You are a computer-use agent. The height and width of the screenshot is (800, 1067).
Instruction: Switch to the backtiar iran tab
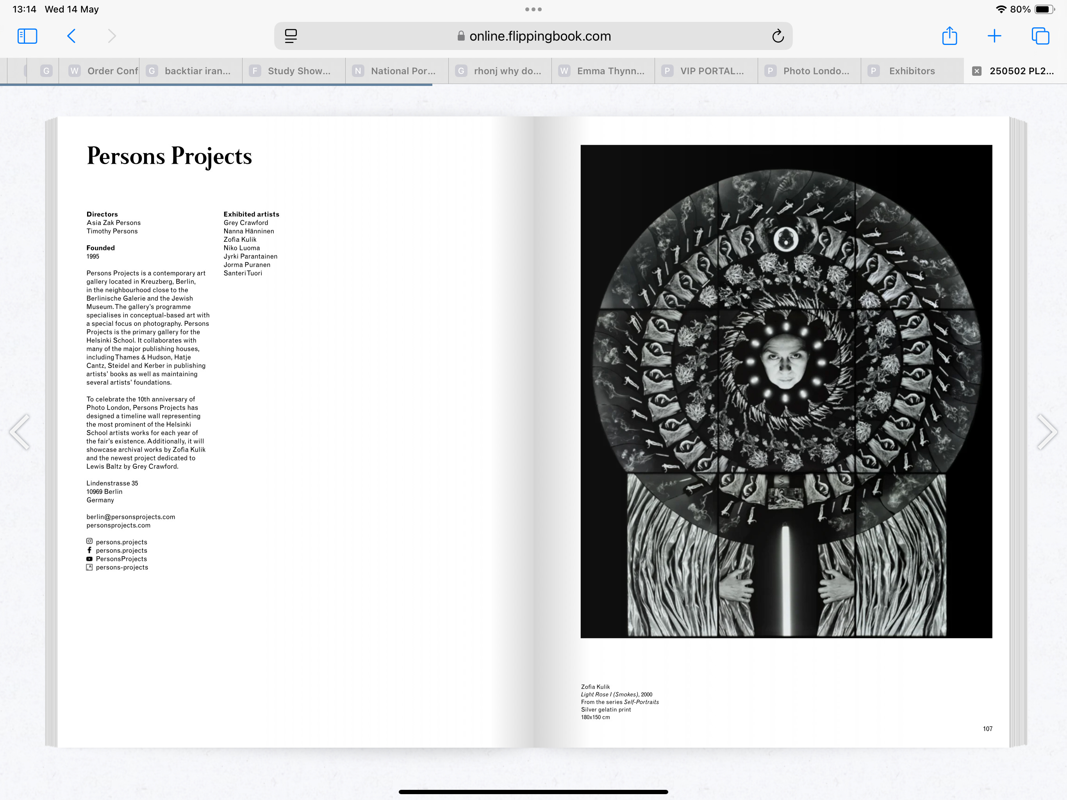point(191,71)
